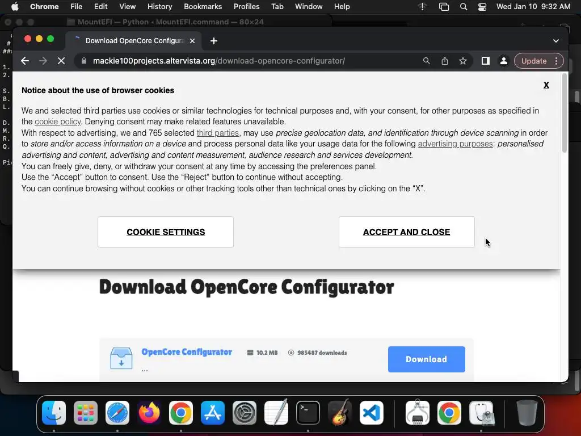Open the first Chrome icon in Dock

181,412
